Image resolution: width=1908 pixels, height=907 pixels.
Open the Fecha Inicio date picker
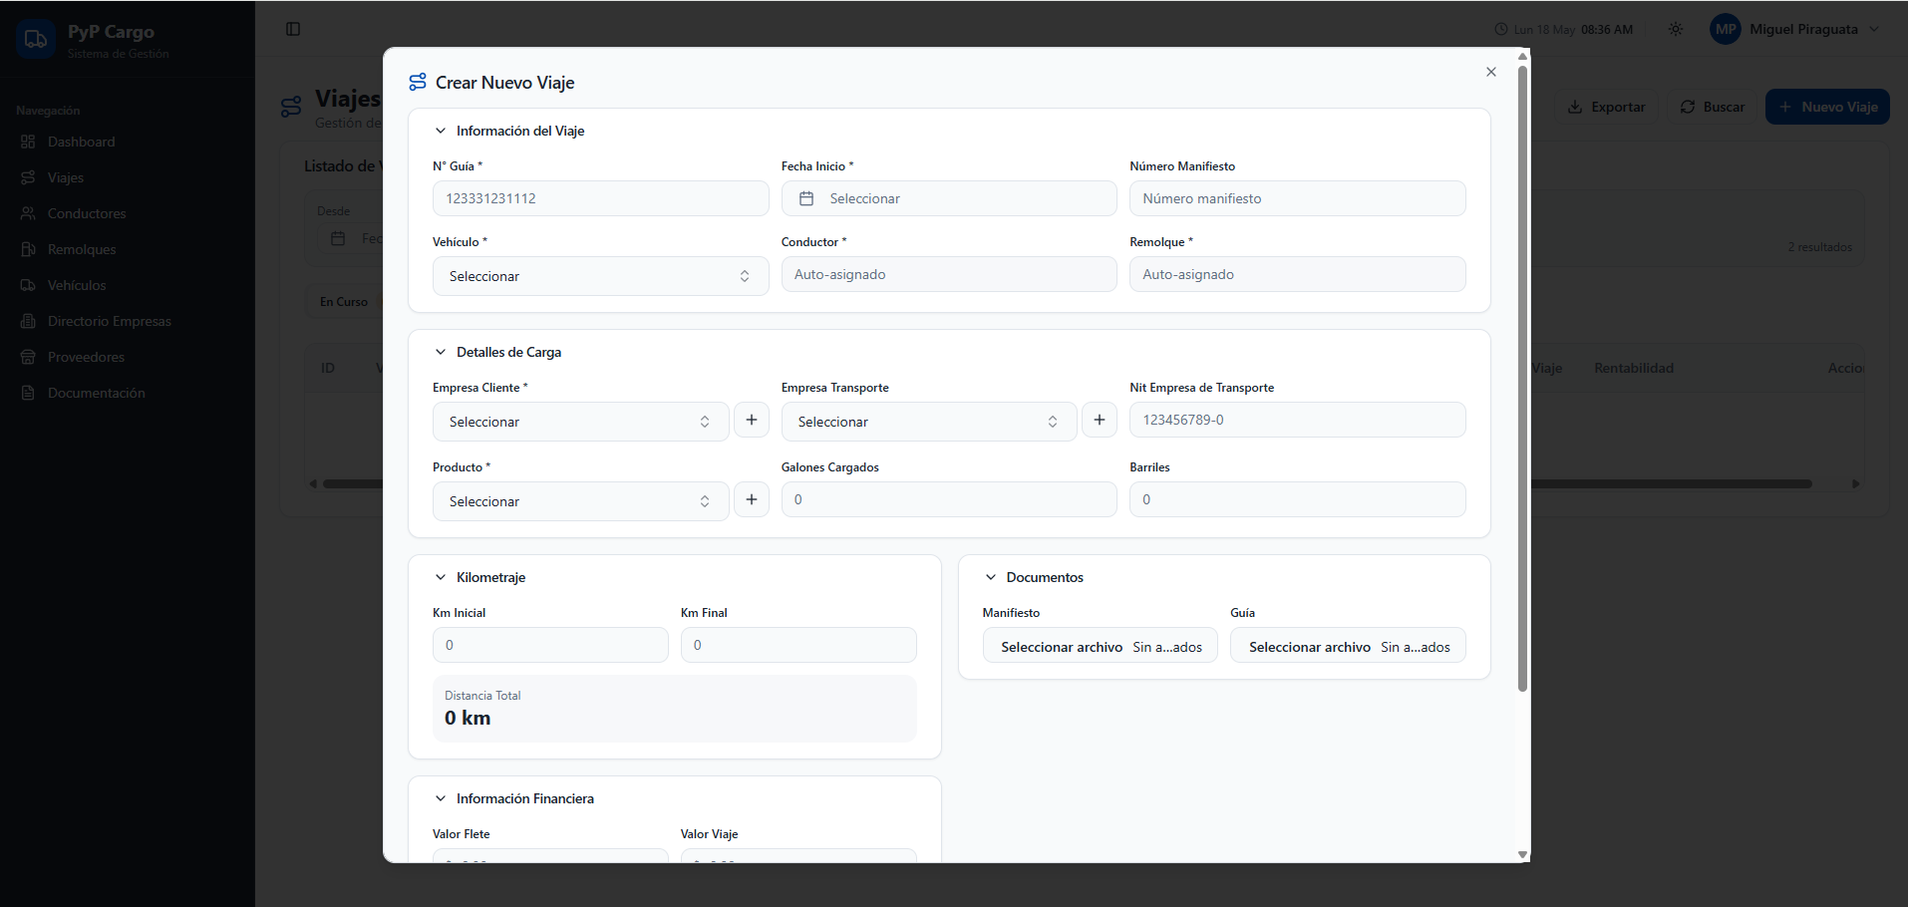point(949,198)
